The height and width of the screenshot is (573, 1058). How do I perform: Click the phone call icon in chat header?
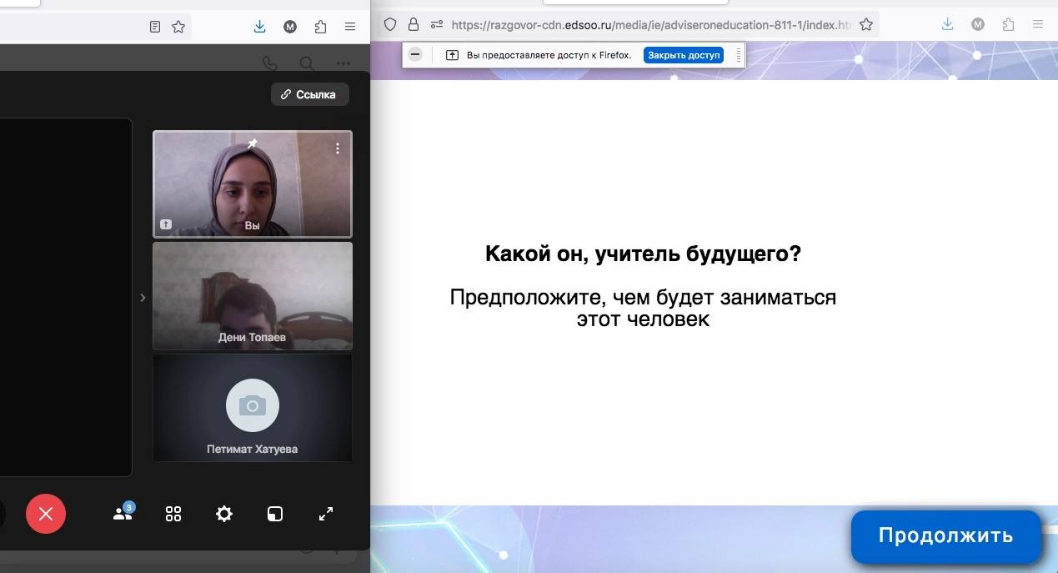[x=269, y=63]
